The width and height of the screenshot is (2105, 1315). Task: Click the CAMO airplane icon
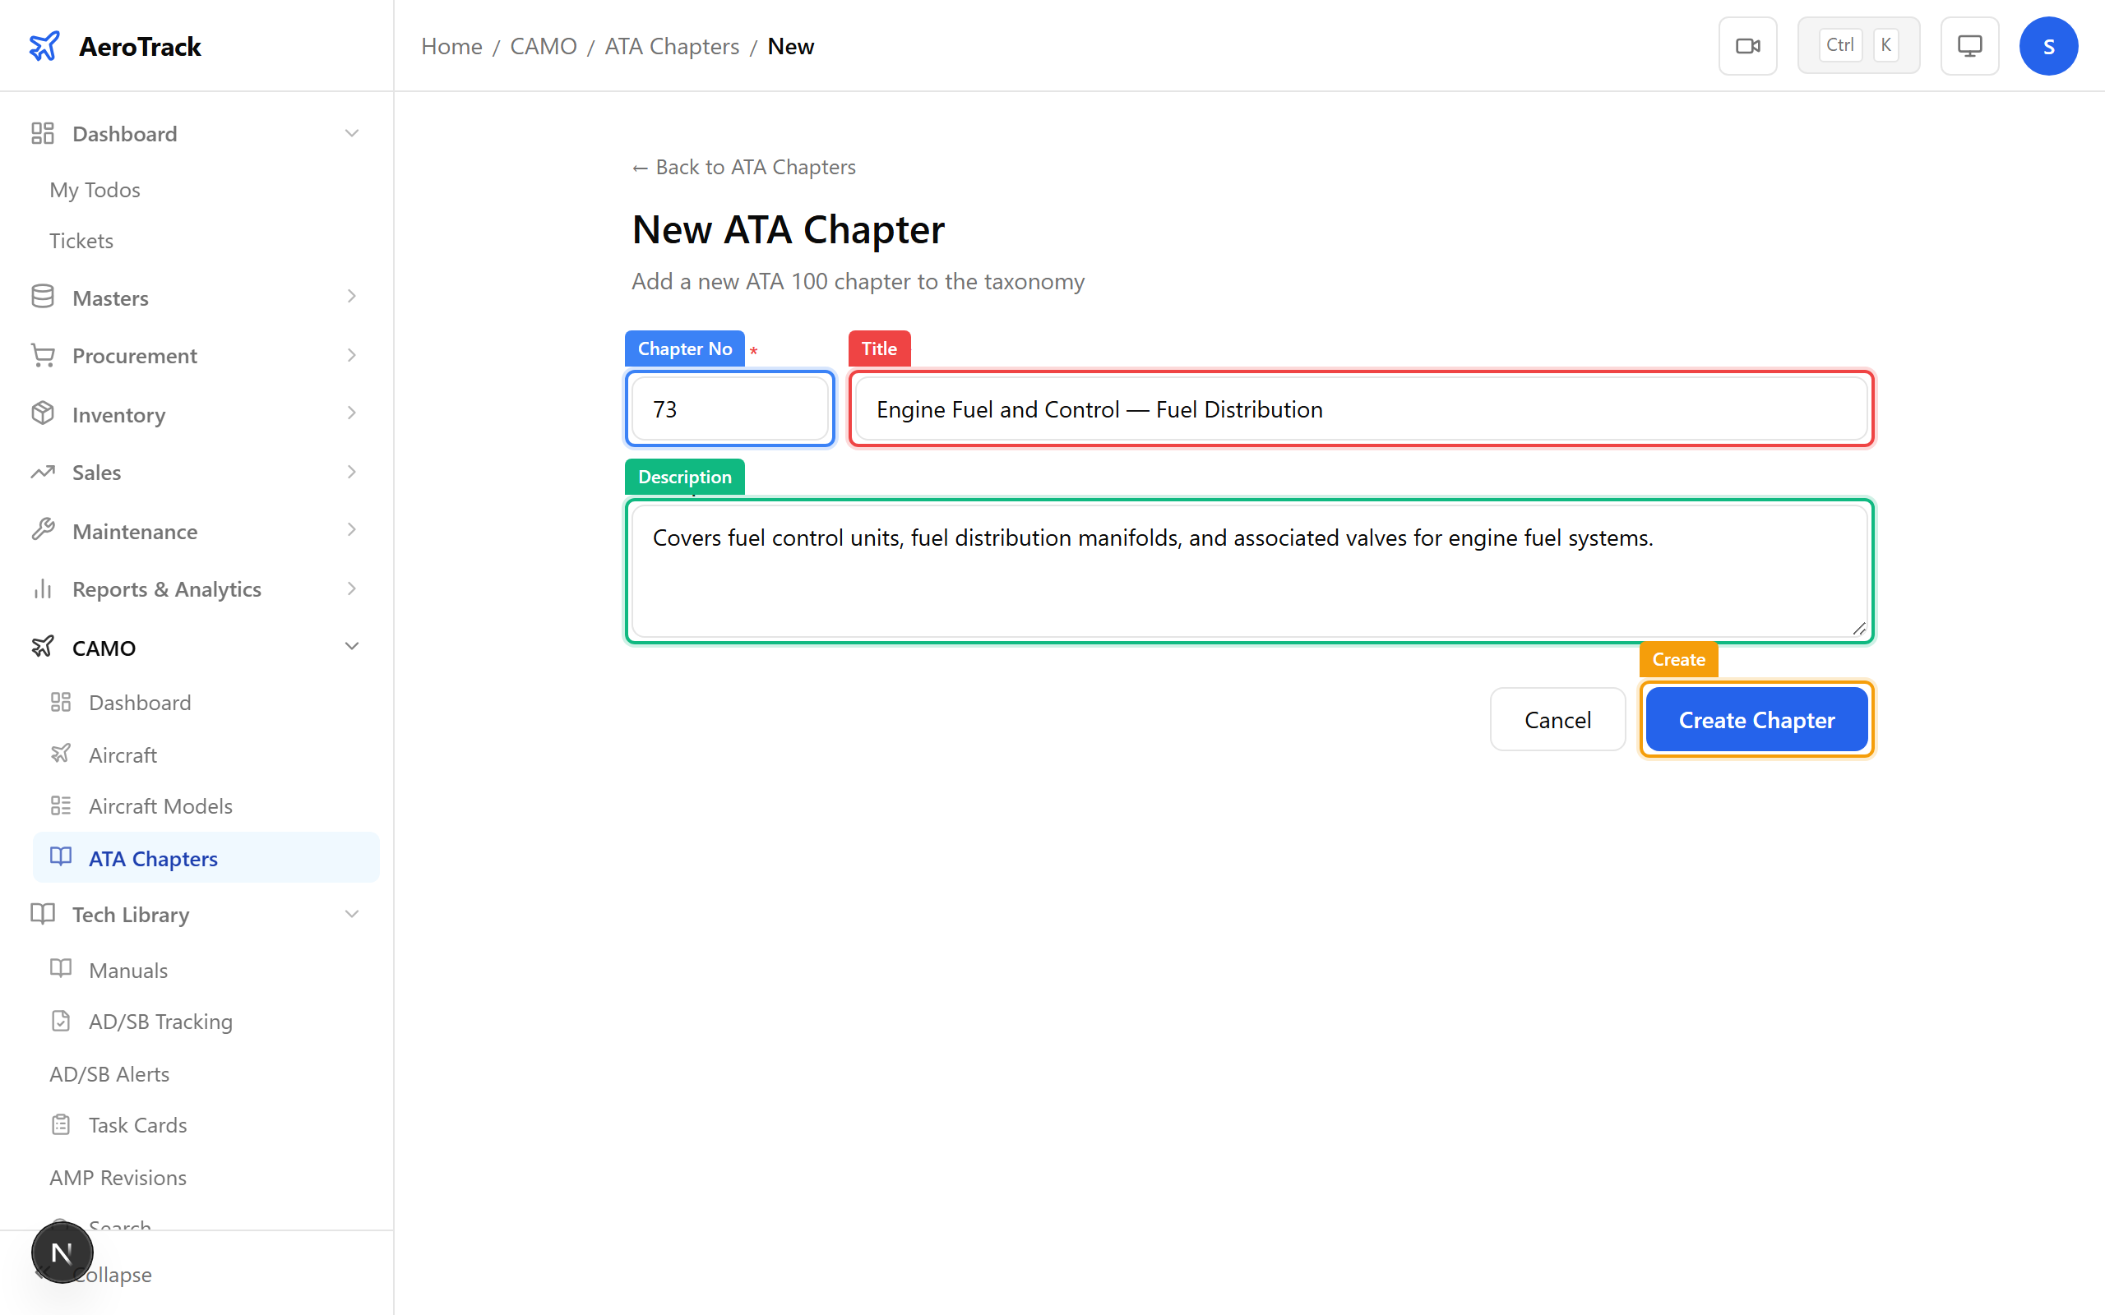[43, 646]
